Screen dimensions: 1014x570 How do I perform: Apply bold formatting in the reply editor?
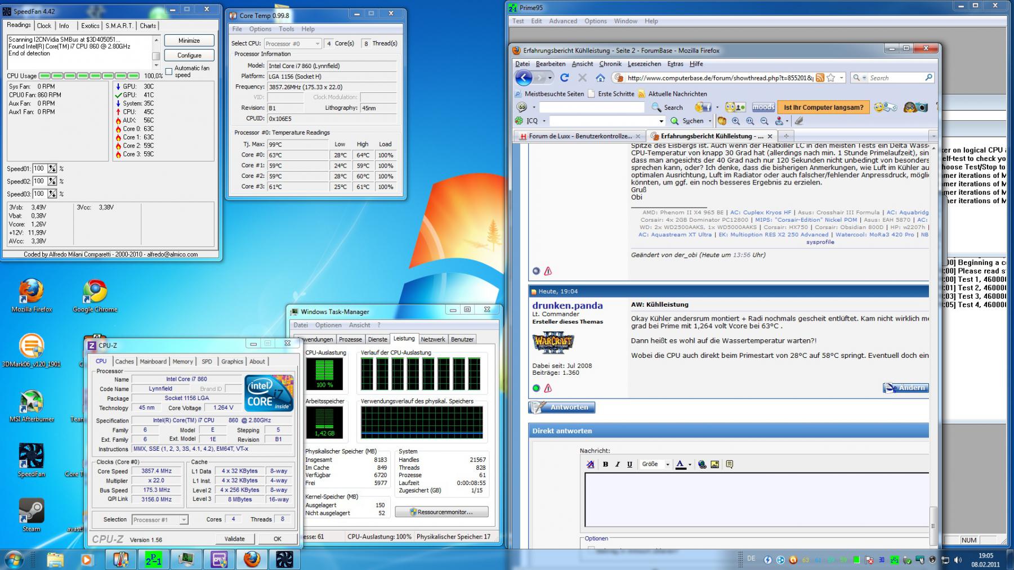[x=605, y=464]
